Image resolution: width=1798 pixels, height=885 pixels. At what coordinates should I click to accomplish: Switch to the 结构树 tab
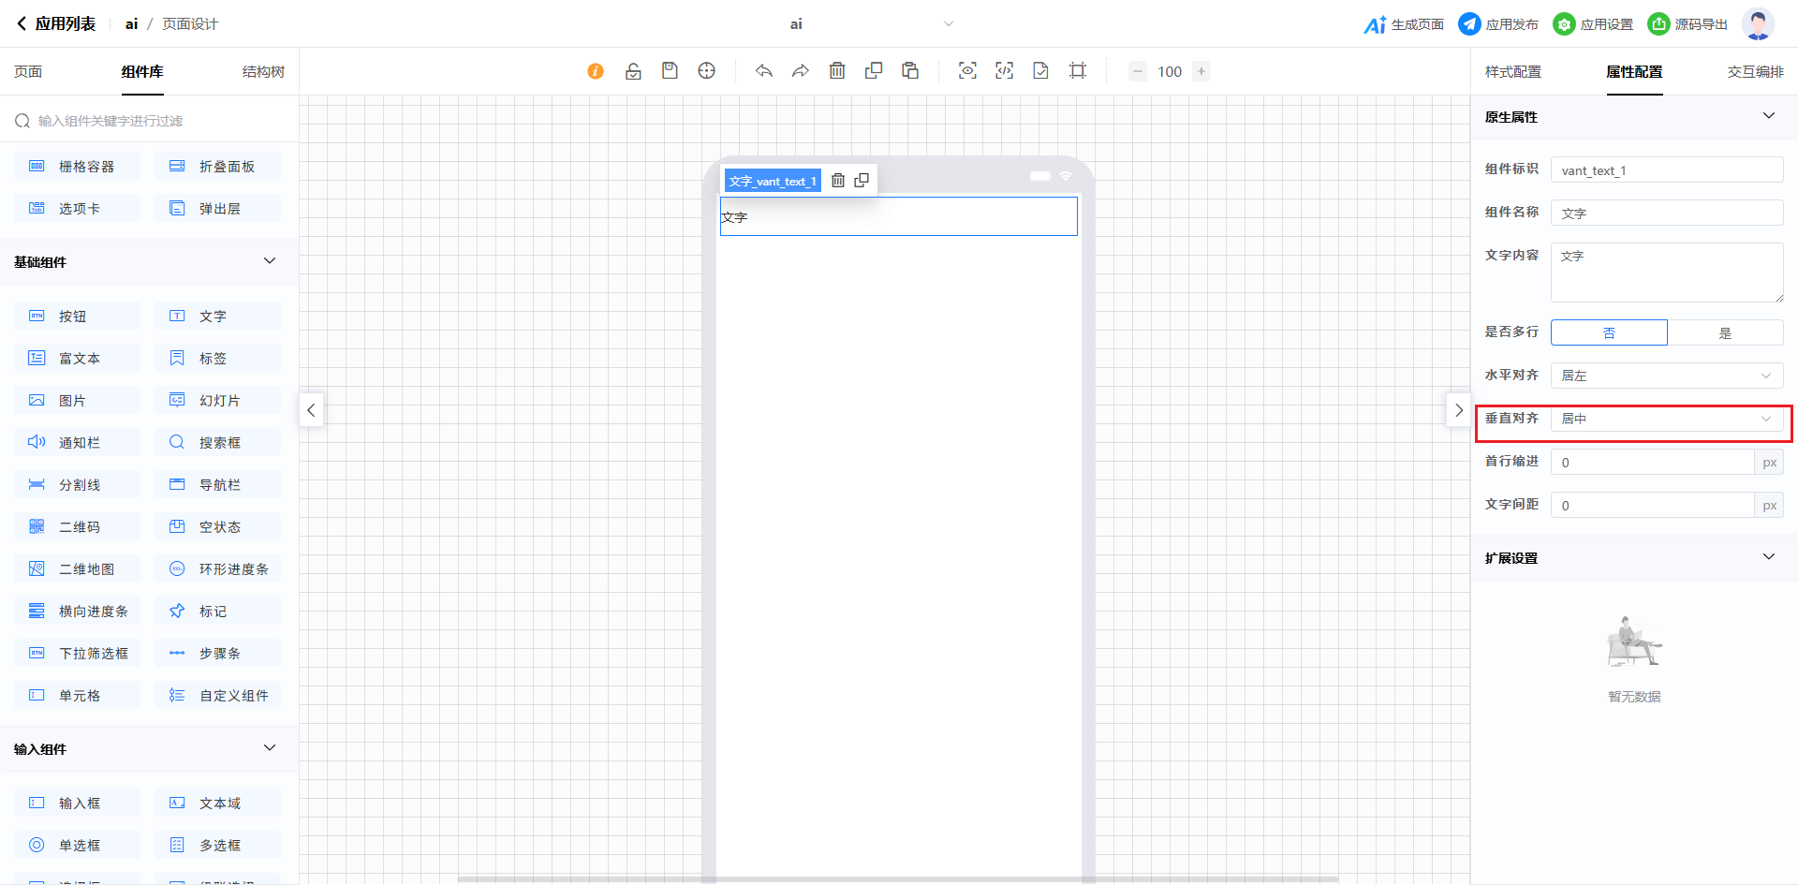263,72
